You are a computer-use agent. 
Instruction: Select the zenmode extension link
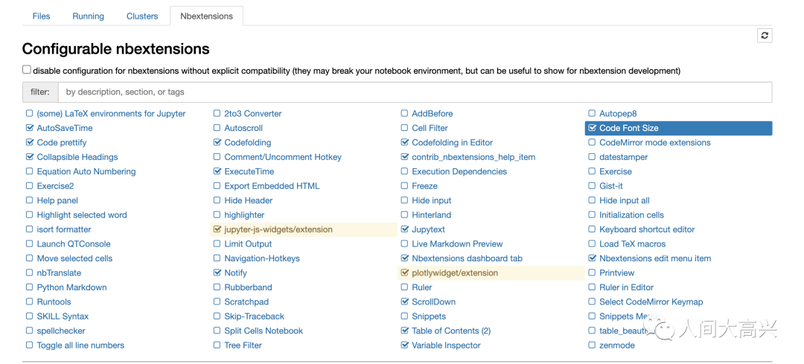click(617, 345)
